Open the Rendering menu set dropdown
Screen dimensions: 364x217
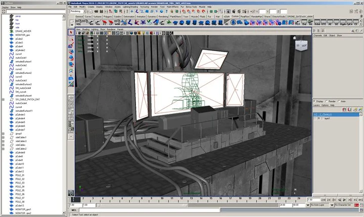pos(85,11)
